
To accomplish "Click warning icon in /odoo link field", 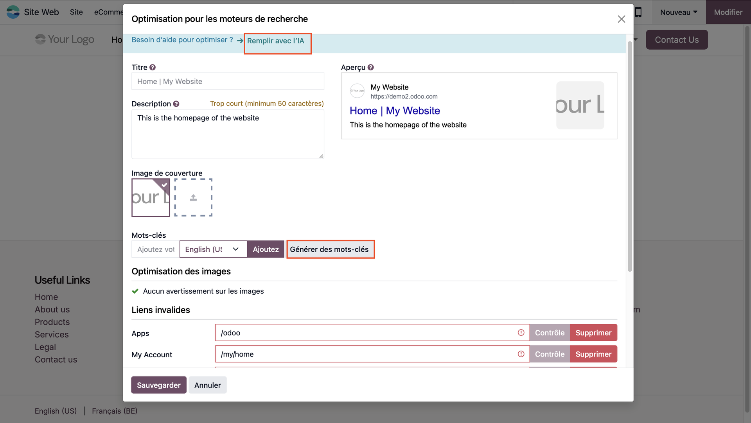I will pyautogui.click(x=521, y=333).
